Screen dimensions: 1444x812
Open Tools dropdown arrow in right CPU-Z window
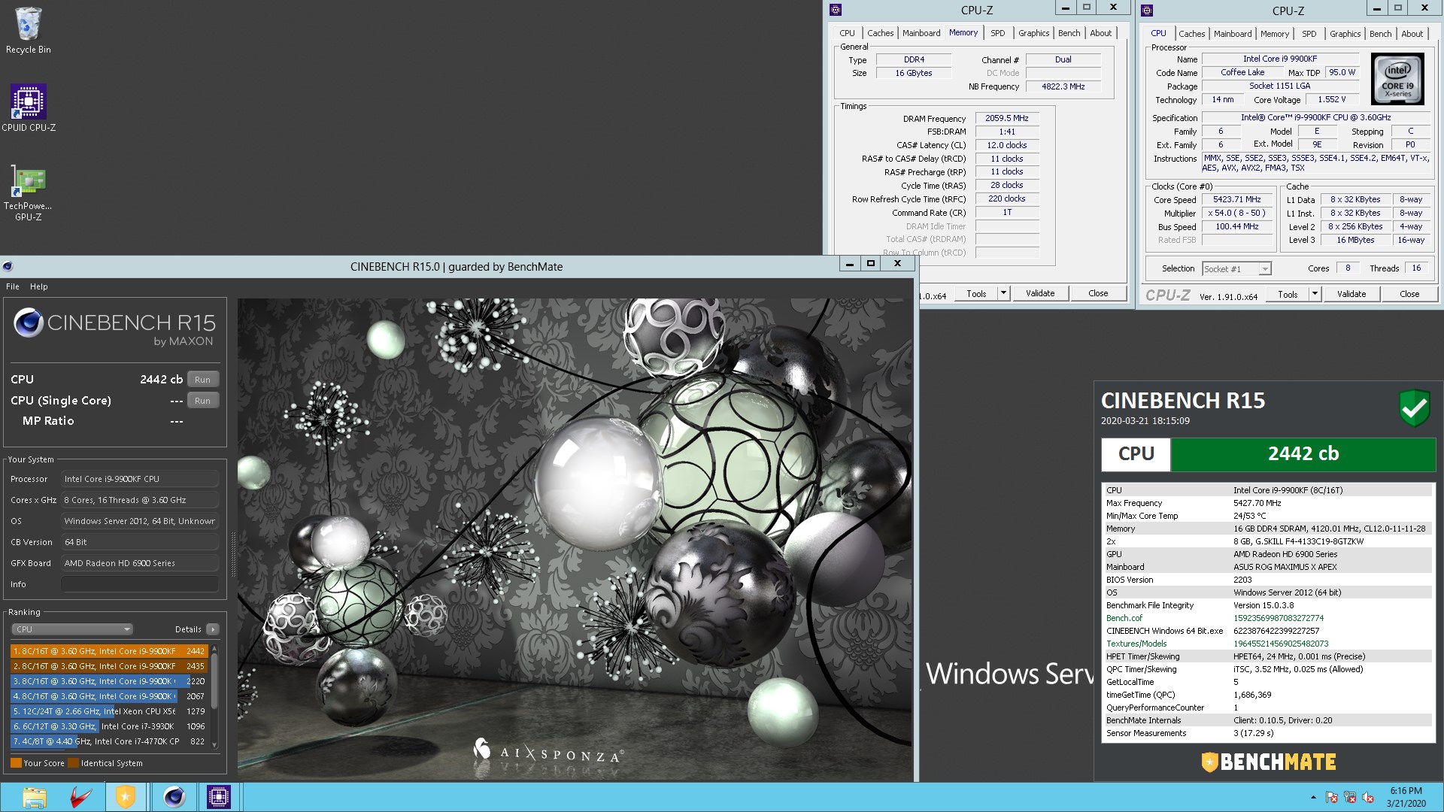(1315, 294)
